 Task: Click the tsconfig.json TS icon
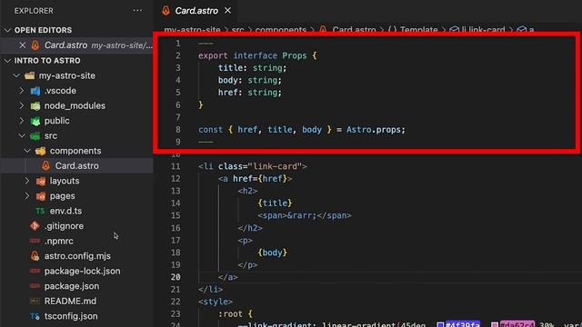tap(35, 316)
